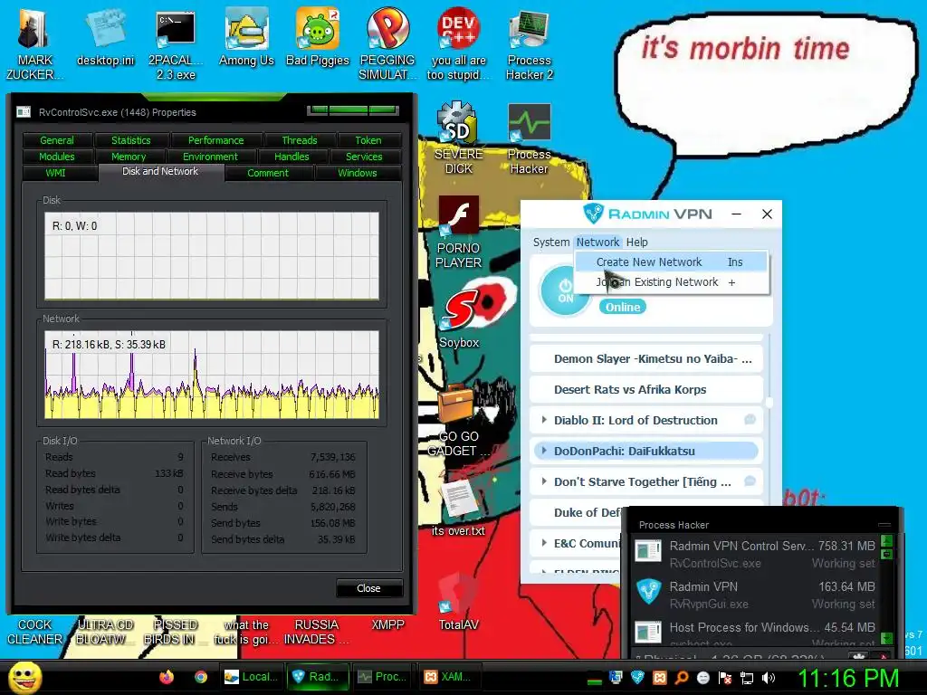Switch to the Windows tab
The height and width of the screenshot is (695, 927).
coord(357,173)
